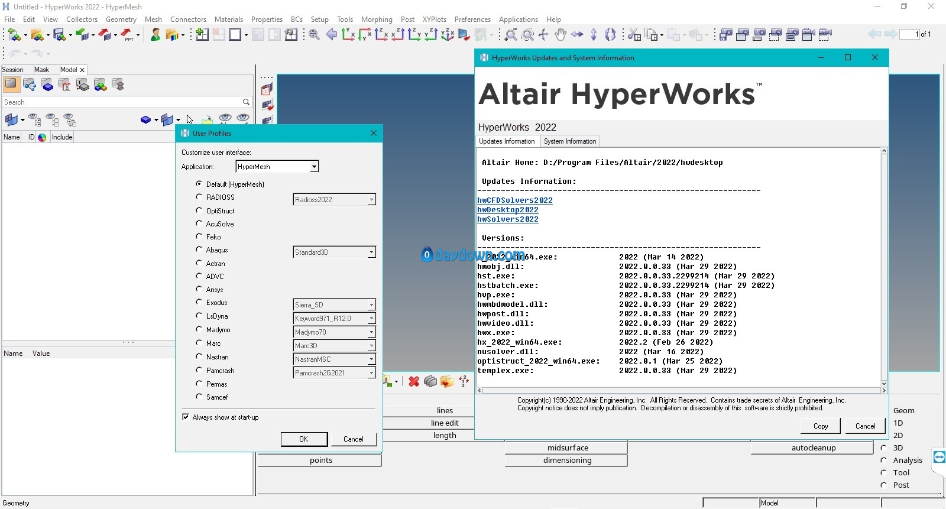Image resolution: width=946 pixels, height=509 pixels.
Task: Open User Profiles via person icon
Action: tap(155, 35)
